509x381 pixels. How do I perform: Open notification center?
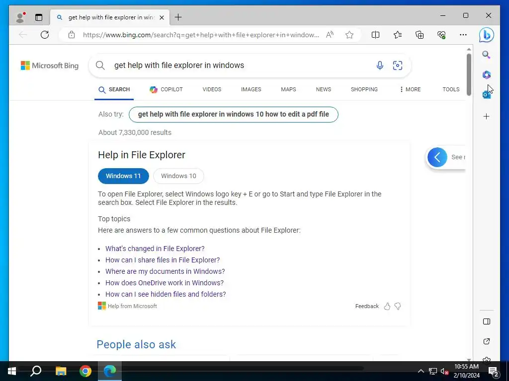click(494, 372)
